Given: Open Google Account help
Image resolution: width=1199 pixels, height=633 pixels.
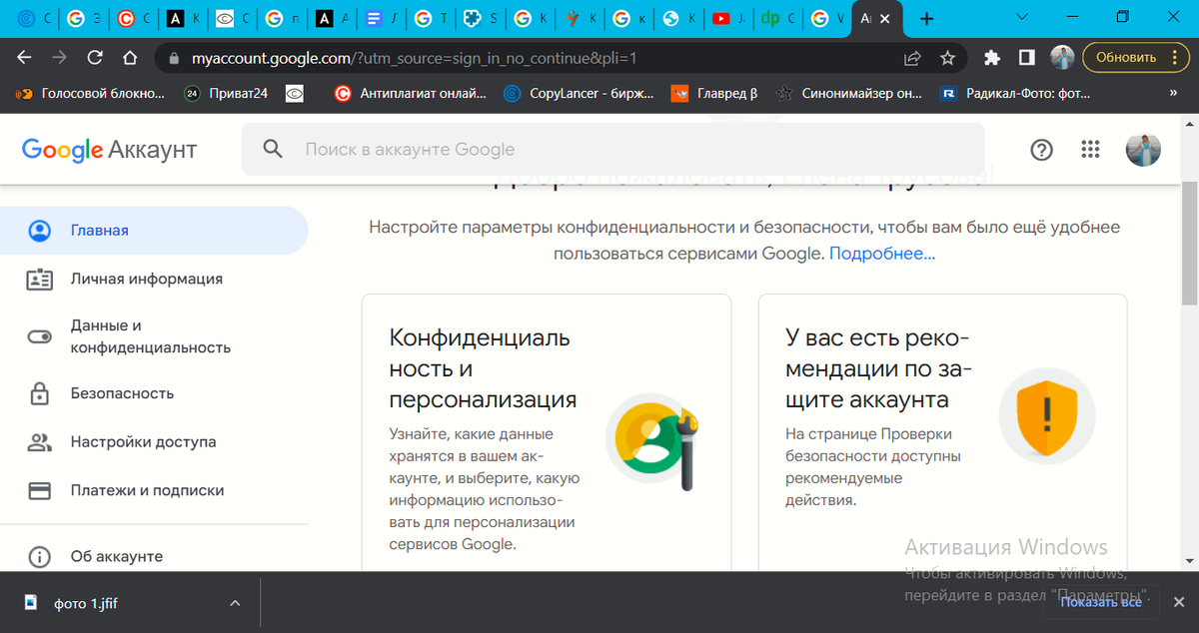Looking at the screenshot, I should pyautogui.click(x=1041, y=150).
